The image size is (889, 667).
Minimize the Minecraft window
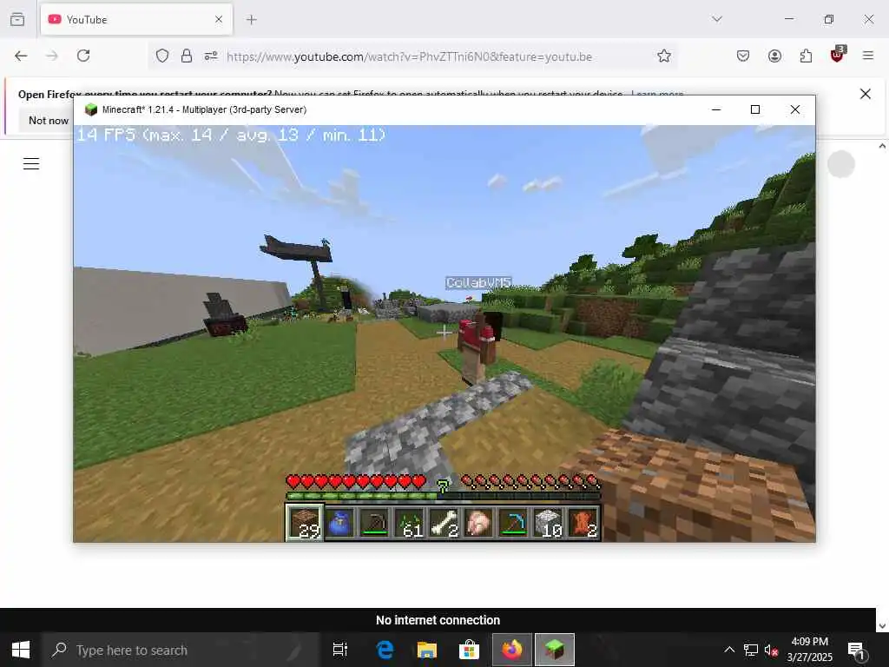[x=716, y=109]
